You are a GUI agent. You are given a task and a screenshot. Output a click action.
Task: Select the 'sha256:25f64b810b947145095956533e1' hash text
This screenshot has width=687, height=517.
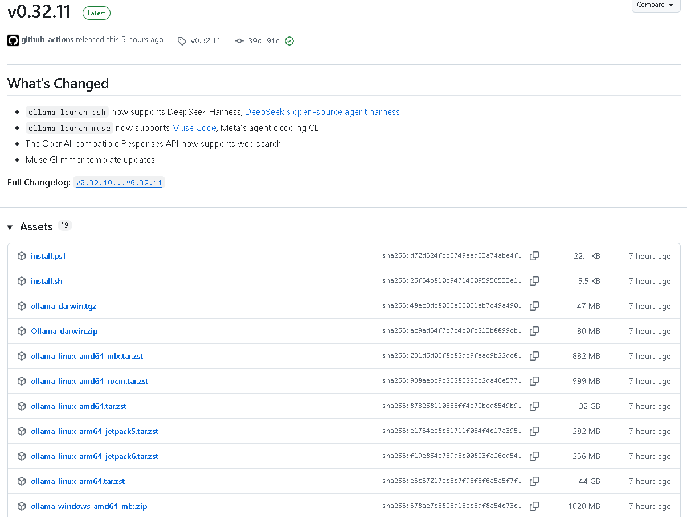click(x=452, y=281)
